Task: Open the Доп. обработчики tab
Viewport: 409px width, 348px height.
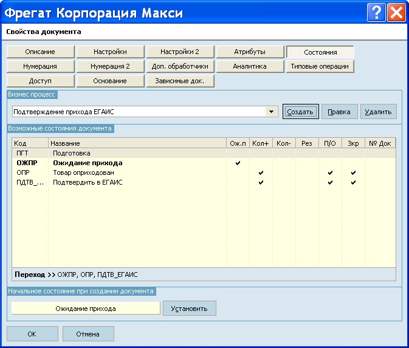Action: click(x=180, y=66)
